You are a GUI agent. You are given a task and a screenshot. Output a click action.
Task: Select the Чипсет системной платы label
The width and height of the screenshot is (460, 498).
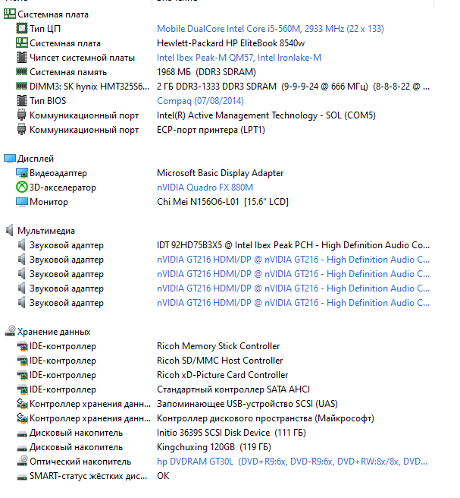(82, 58)
